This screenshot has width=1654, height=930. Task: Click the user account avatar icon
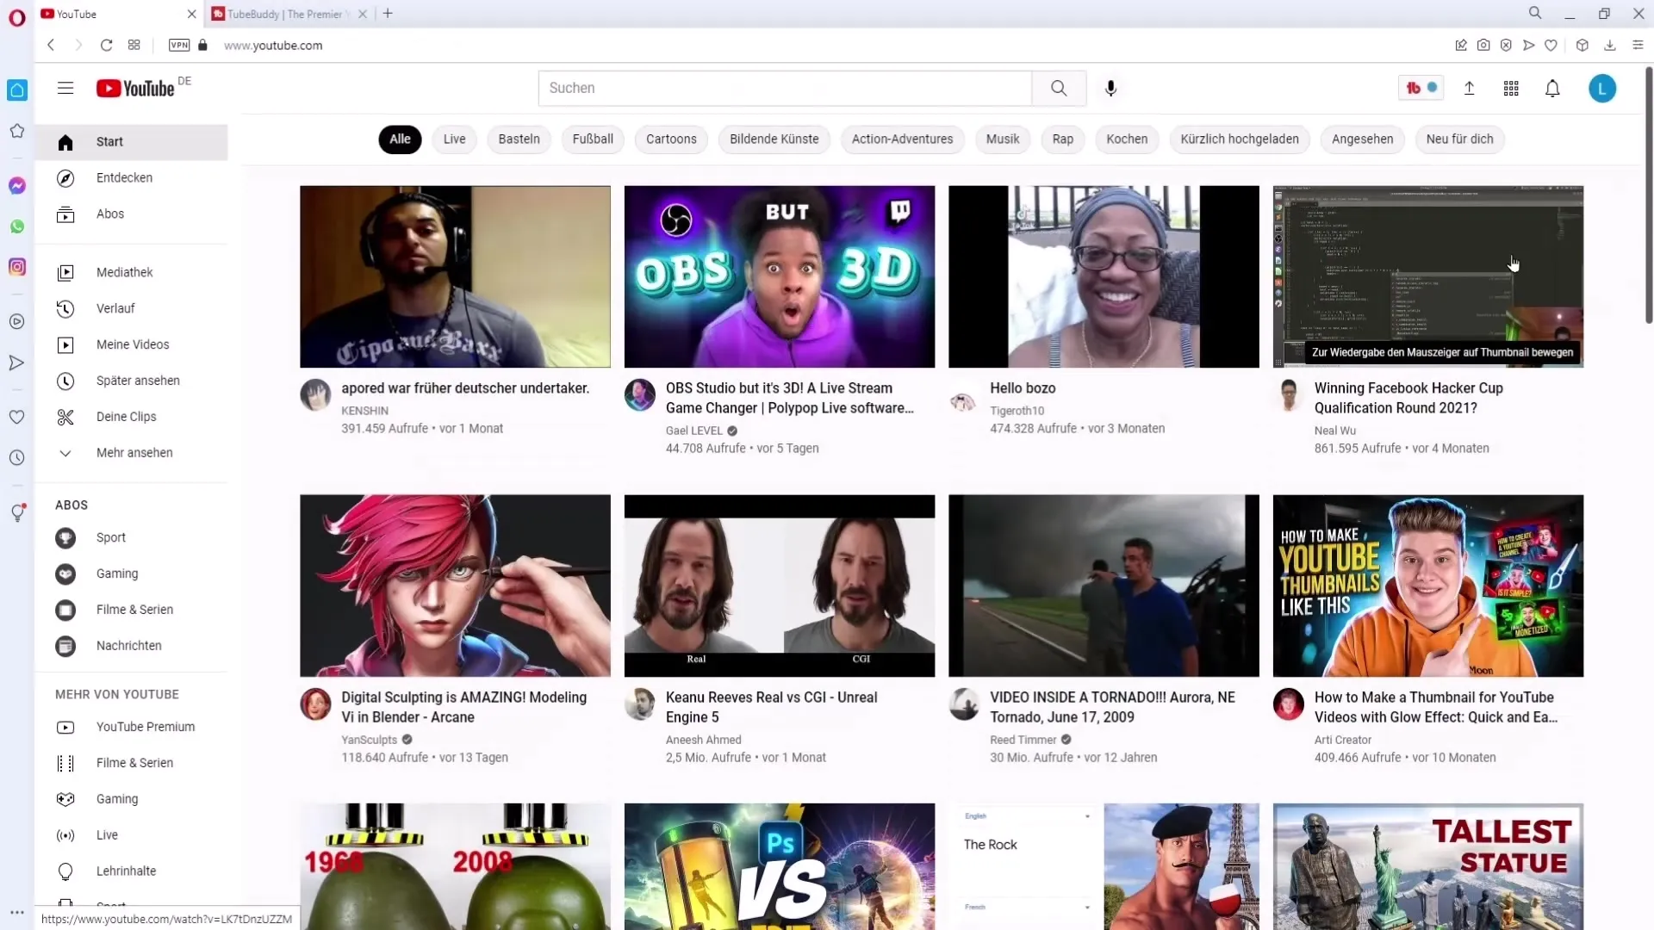(1603, 88)
